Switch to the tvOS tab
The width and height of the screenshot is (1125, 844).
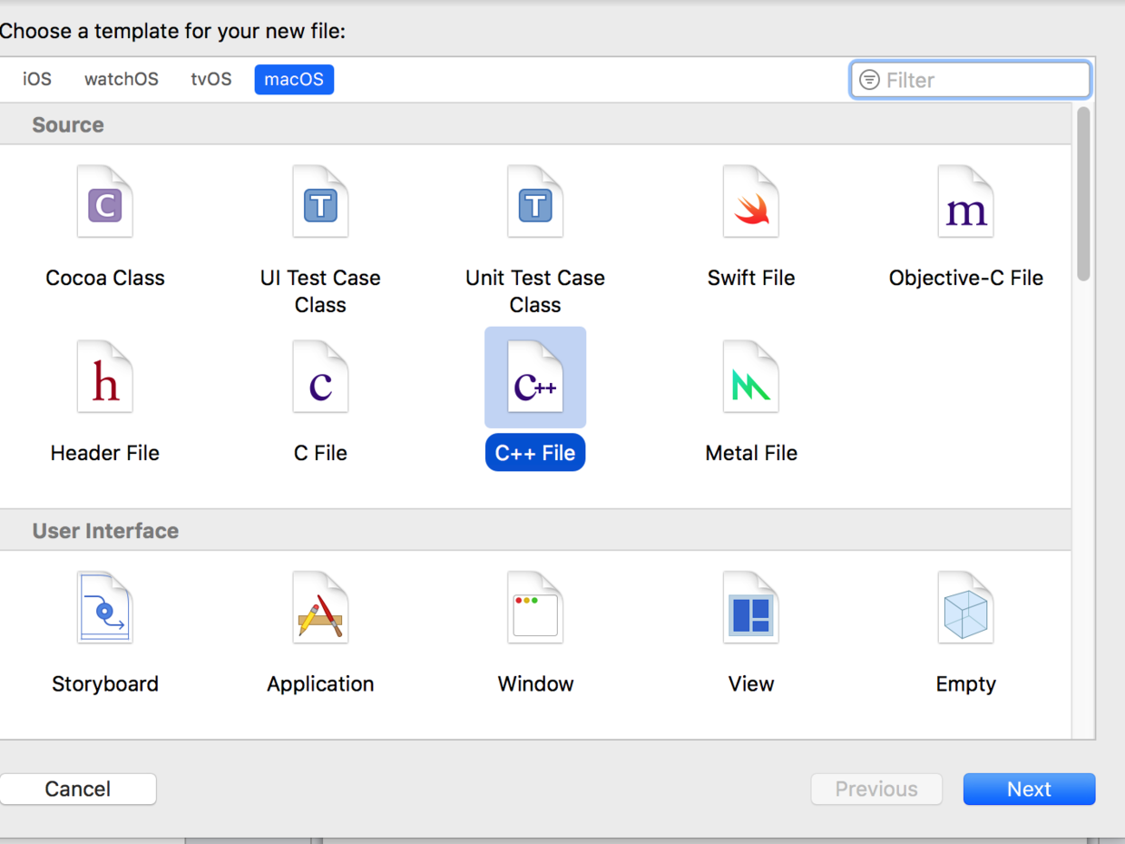[x=210, y=80]
